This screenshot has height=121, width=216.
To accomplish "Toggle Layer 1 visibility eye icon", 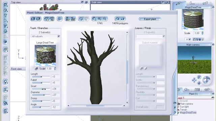I will pyautogui.click(x=213, y=98).
